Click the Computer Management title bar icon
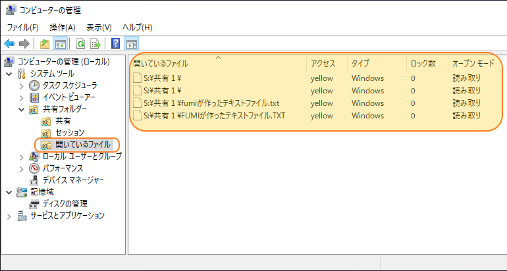The width and height of the screenshot is (507, 271). coord(11,11)
